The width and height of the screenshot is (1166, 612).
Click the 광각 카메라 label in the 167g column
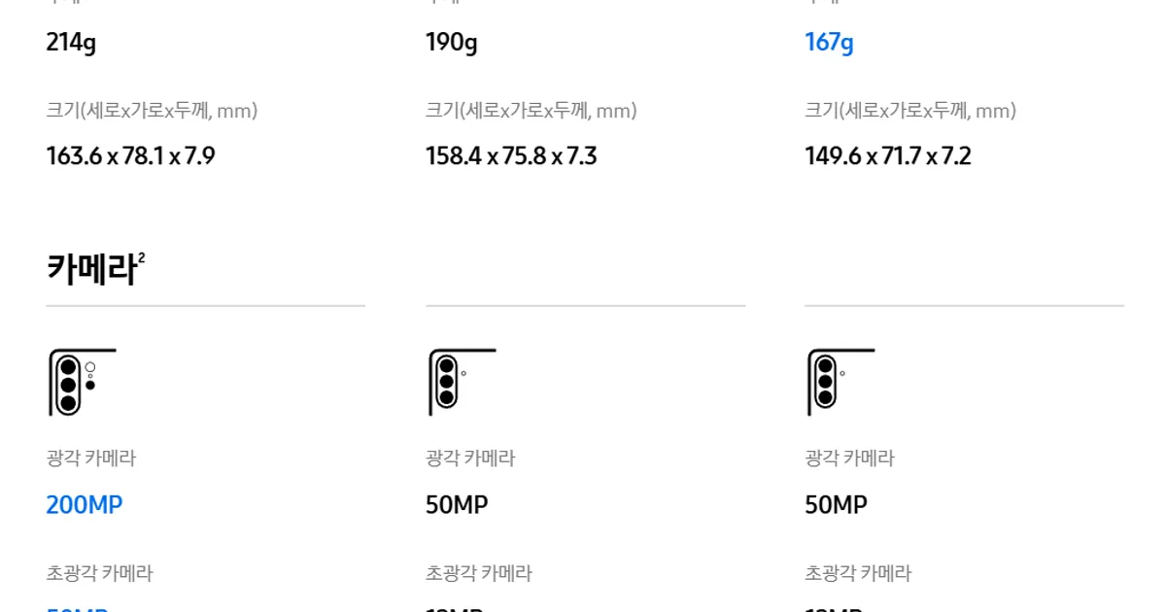tap(849, 459)
